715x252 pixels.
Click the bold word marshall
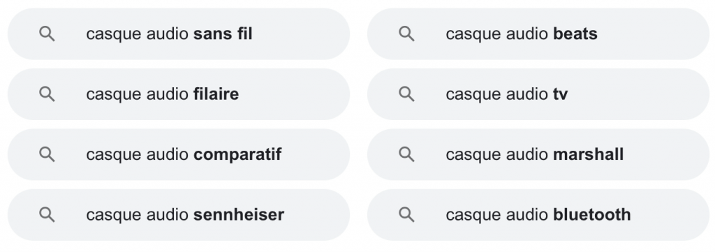588,154
